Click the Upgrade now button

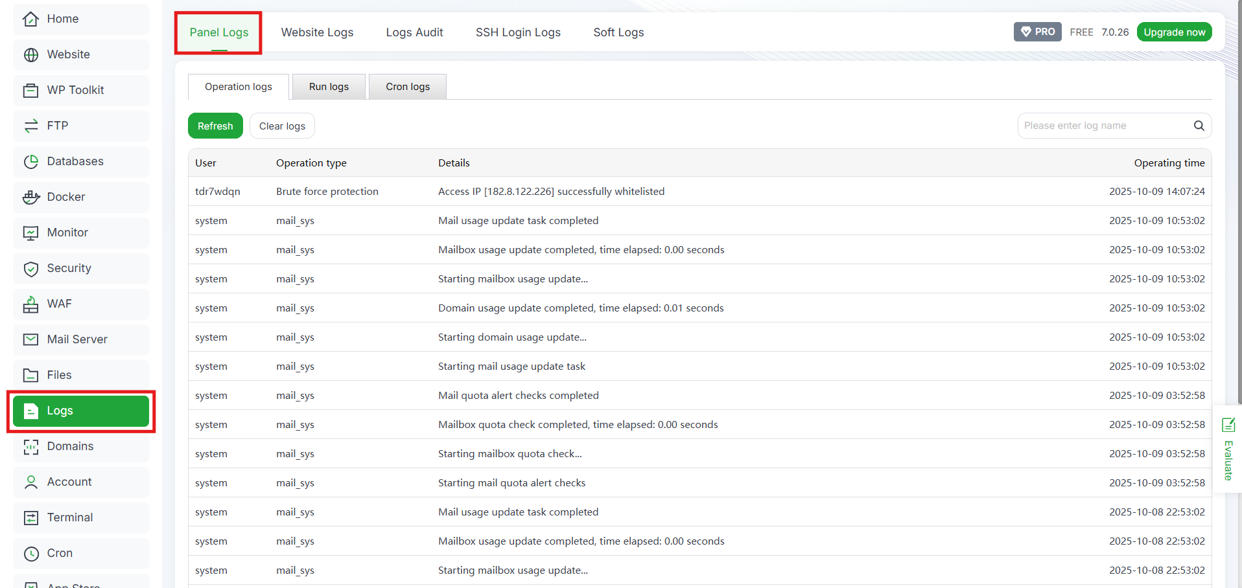click(1174, 32)
